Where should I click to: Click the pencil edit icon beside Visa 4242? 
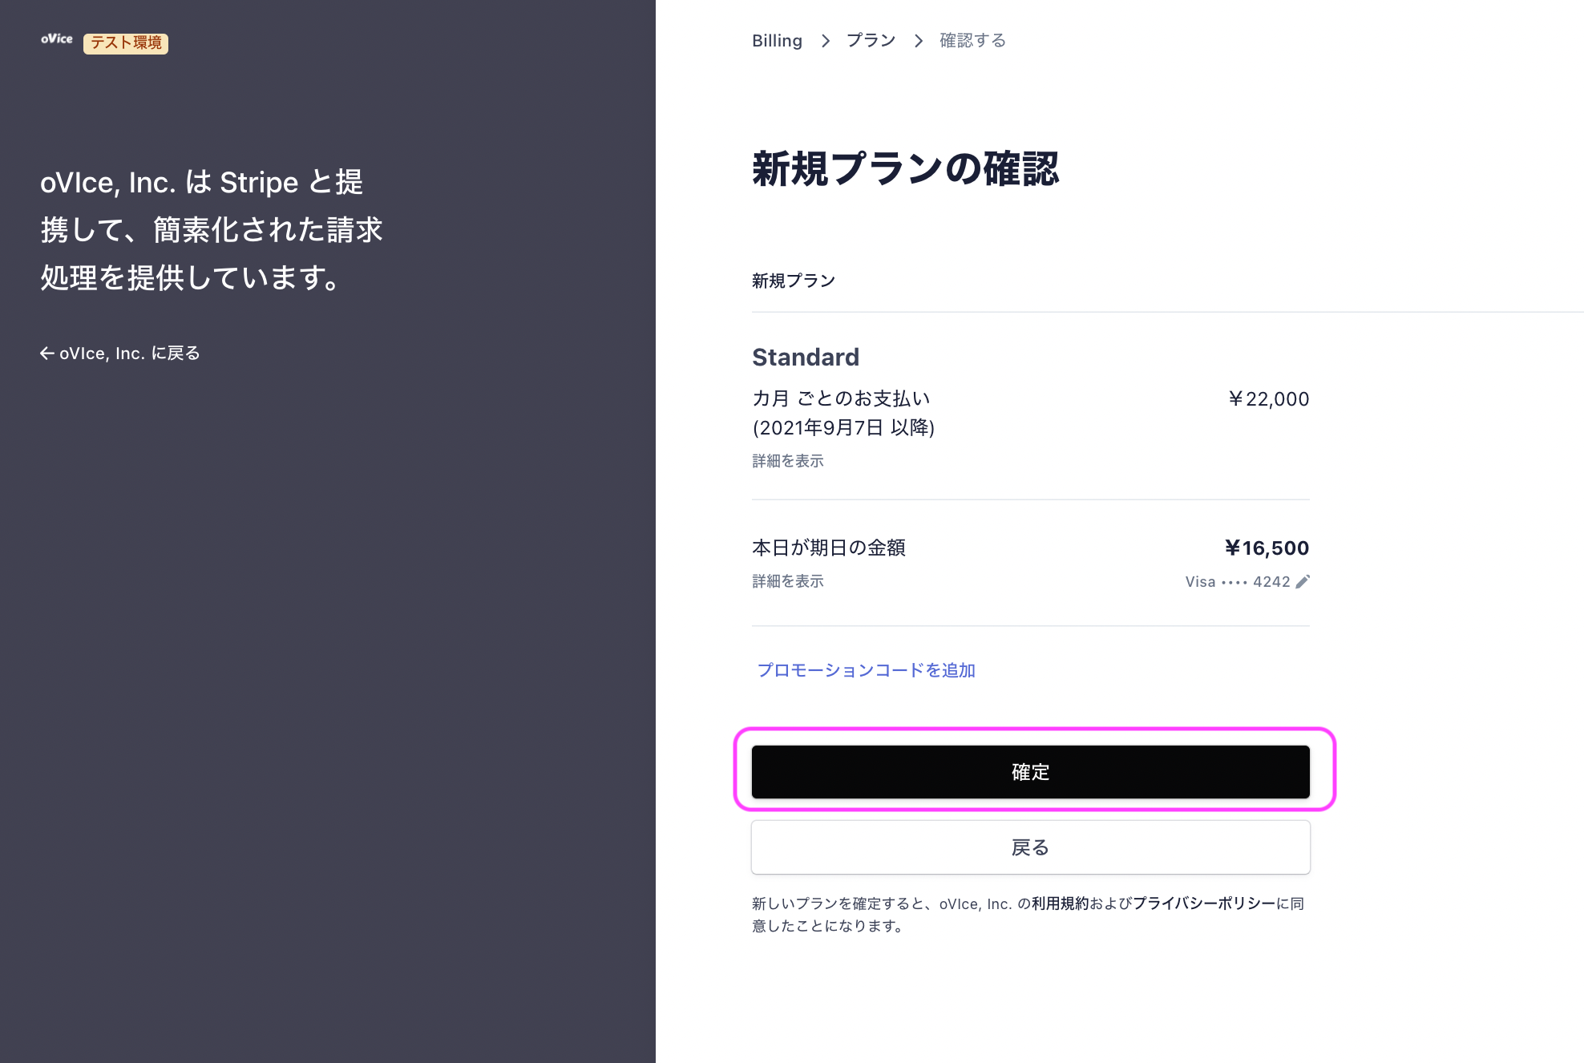coord(1303,582)
